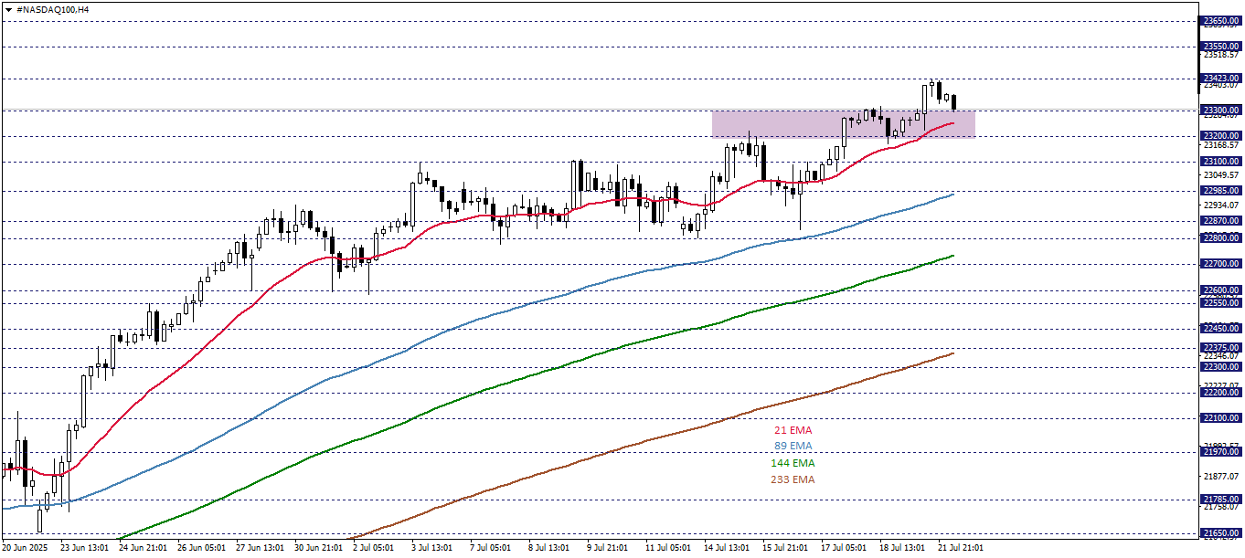Select the 21650.00 price level label
This screenshot has width=1245, height=558.
[1220, 533]
